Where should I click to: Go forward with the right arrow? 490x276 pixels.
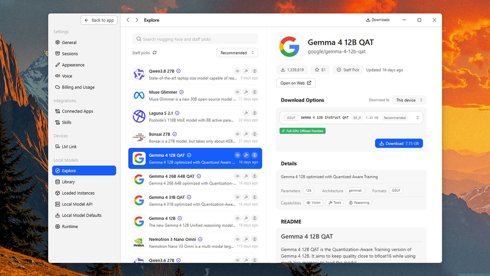(x=137, y=20)
